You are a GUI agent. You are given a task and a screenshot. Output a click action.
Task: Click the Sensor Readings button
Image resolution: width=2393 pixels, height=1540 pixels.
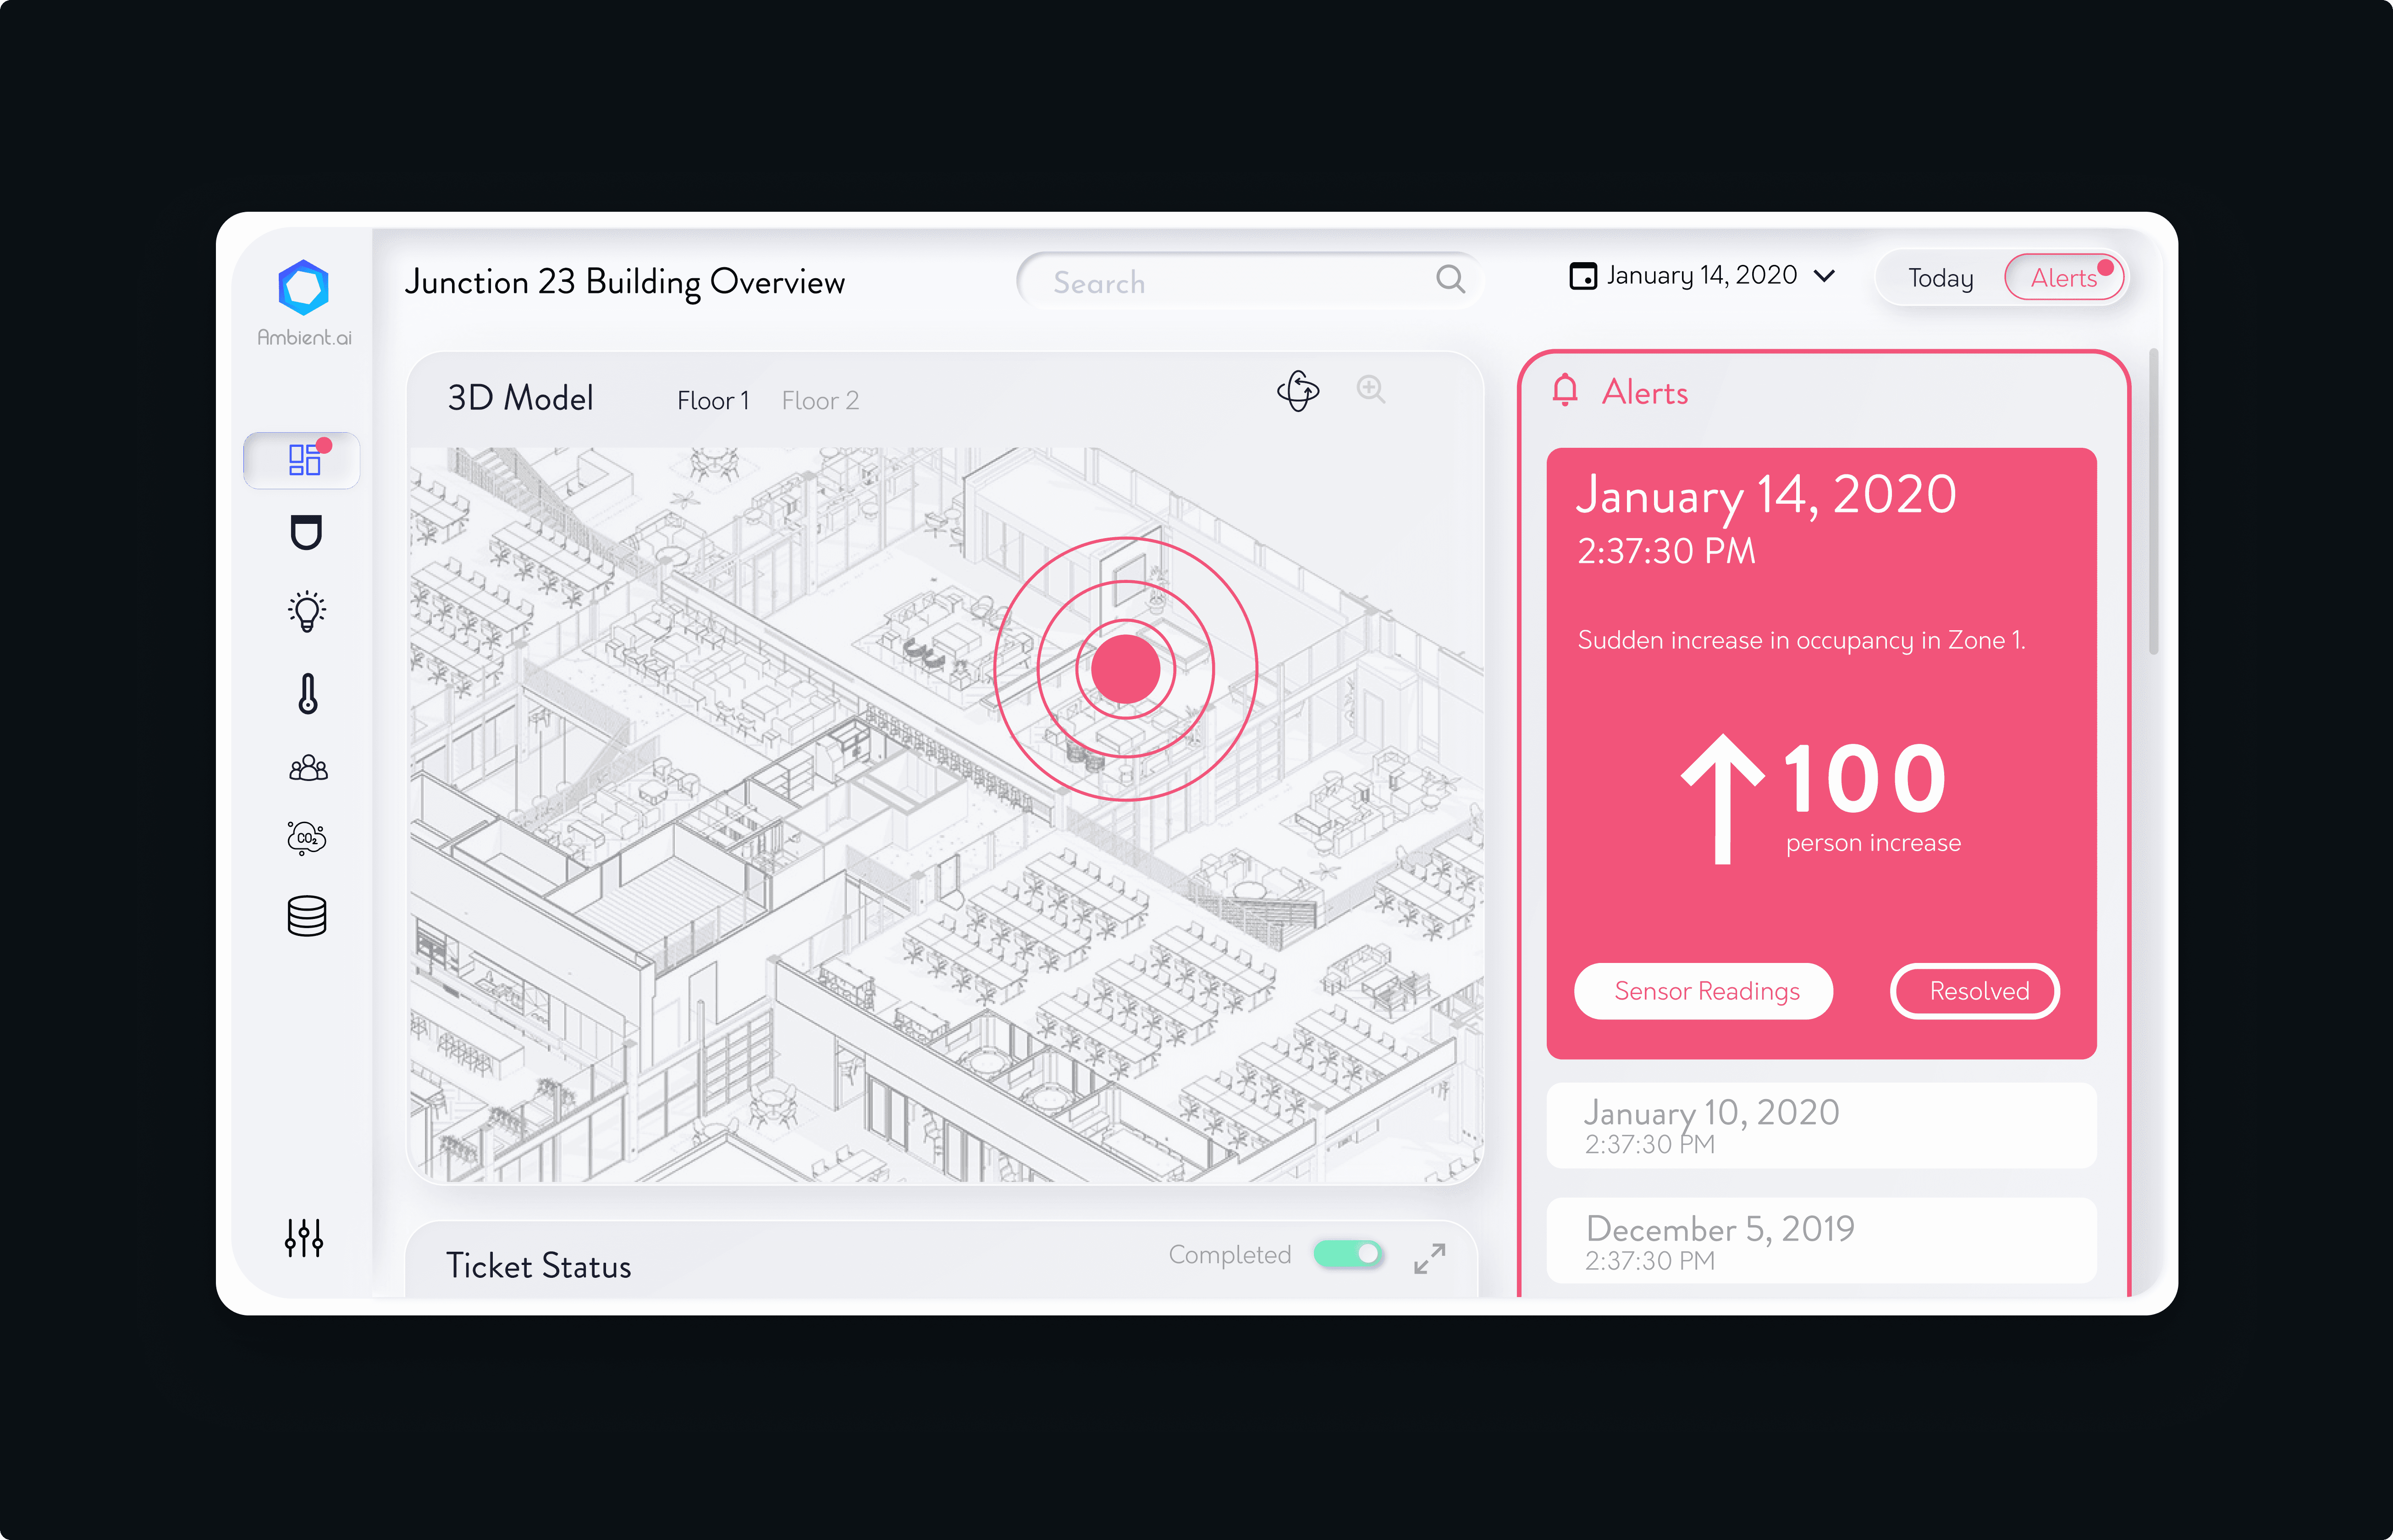(x=1704, y=991)
